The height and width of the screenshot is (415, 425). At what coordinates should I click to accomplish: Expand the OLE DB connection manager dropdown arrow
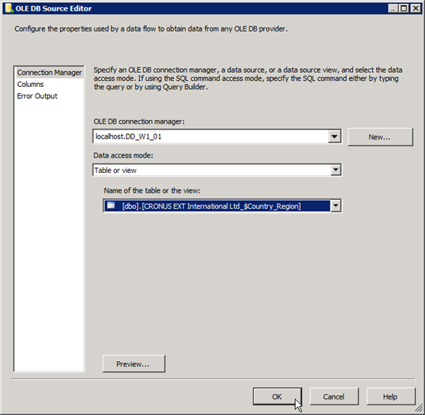[334, 136]
